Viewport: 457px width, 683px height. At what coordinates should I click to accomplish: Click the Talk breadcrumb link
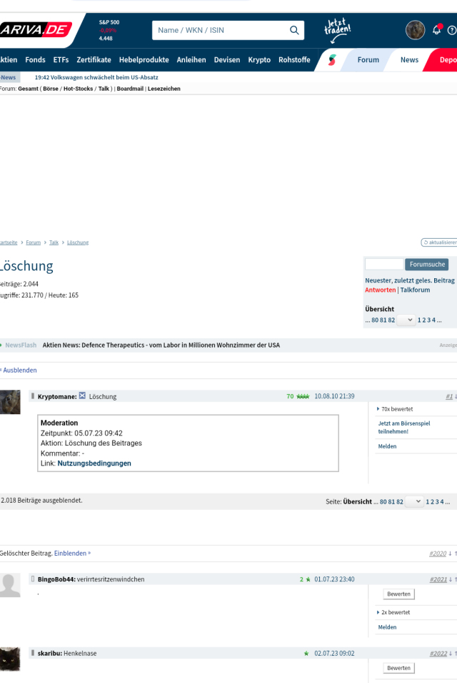pos(54,242)
